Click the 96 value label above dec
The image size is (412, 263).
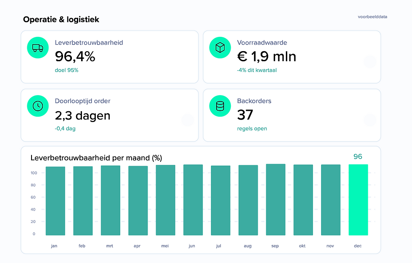tap(358, 156)
